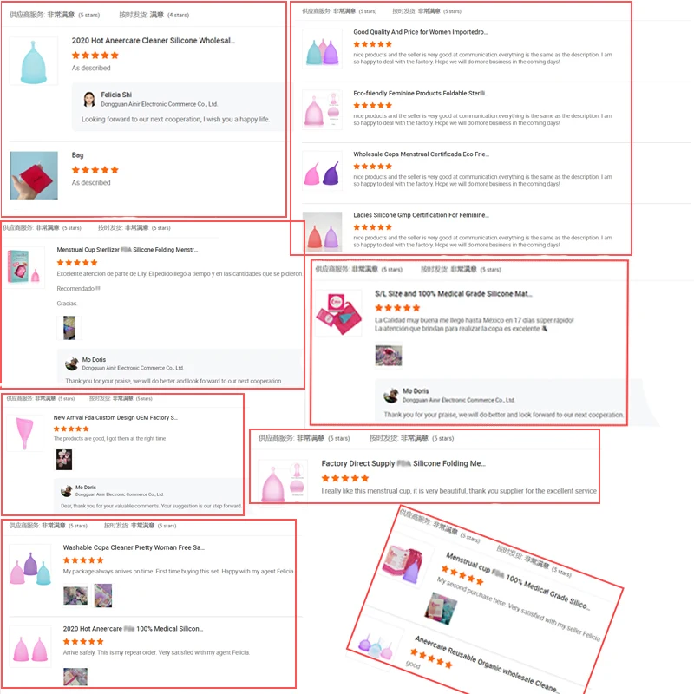Click Felicia Shi's avatar picture
The width and height of the screenshot is (694, 694).
pyautogui.click(x=89, y=99)
